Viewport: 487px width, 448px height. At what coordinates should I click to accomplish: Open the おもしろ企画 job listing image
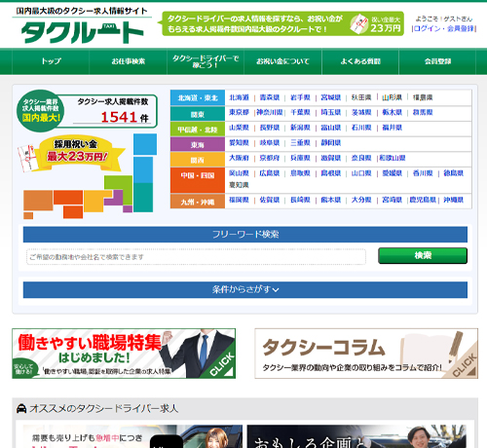click(x=356, y=436)
